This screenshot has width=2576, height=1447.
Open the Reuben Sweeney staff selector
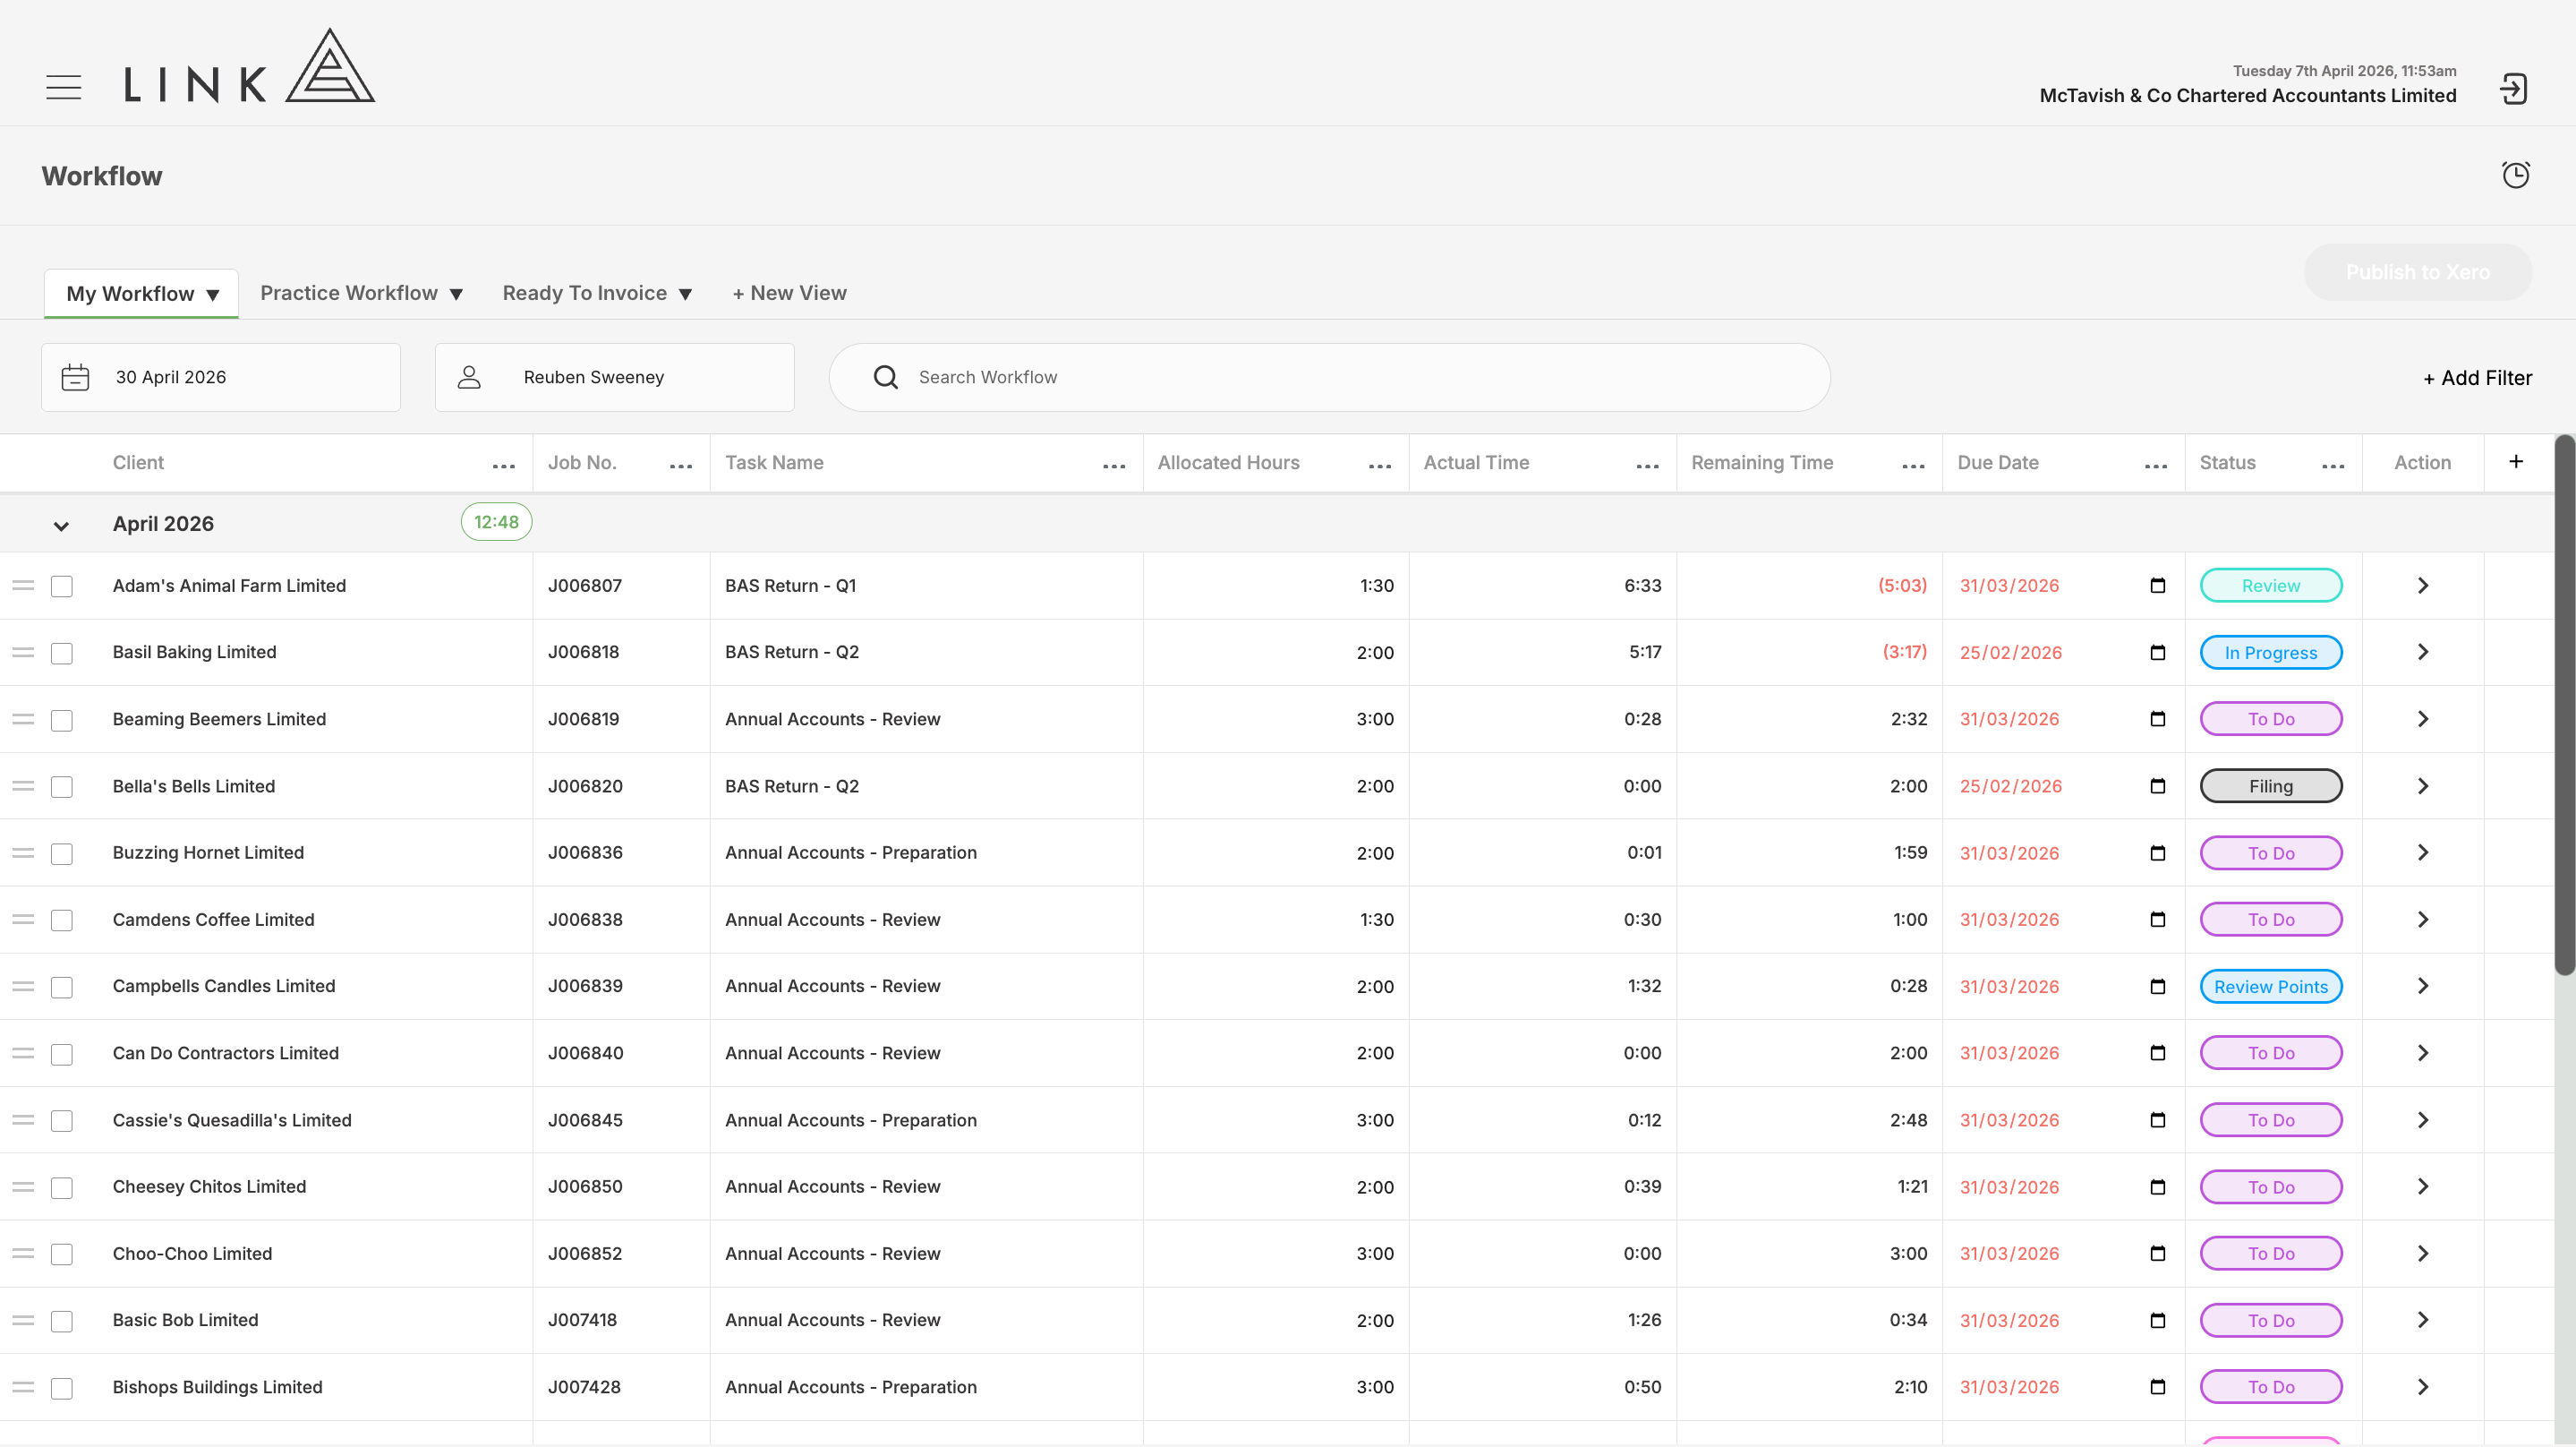tap(614, 377)
